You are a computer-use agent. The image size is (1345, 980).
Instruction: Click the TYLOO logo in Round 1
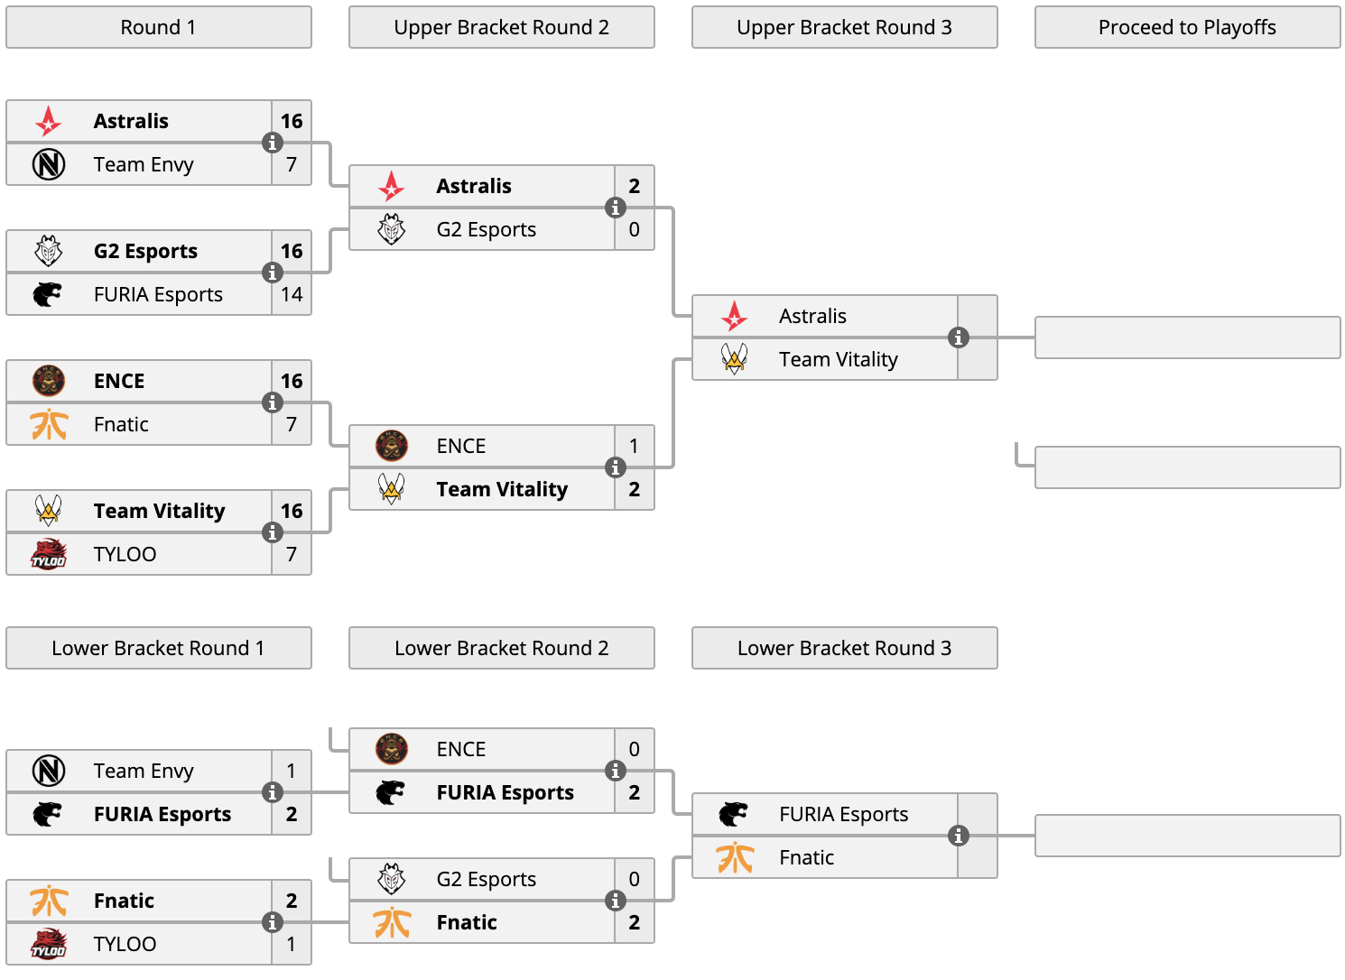[x=49, y=554]
